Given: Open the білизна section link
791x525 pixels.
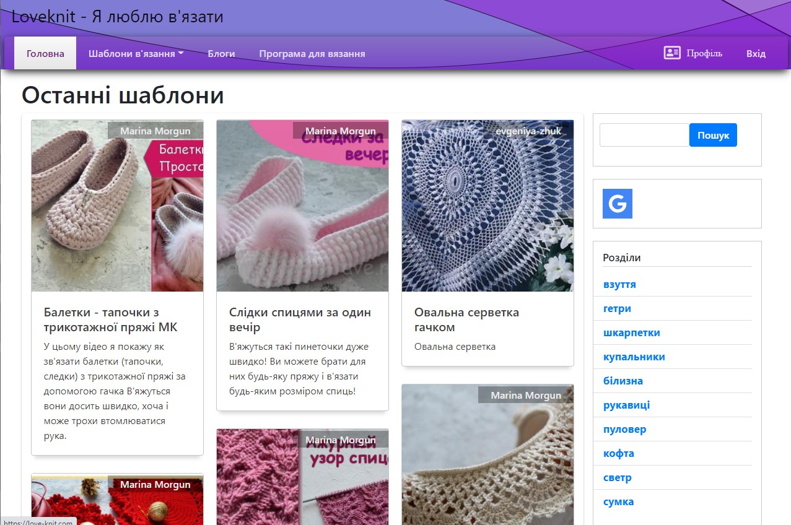Looking at the screenshot, I should (623, 381).
